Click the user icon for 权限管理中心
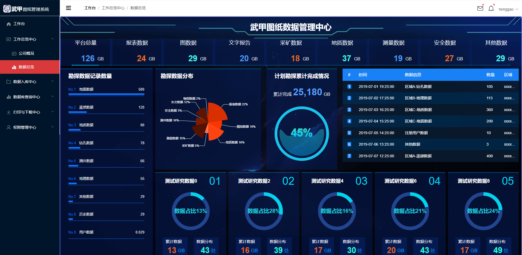The image size is (522, 255). coord(9,127)
